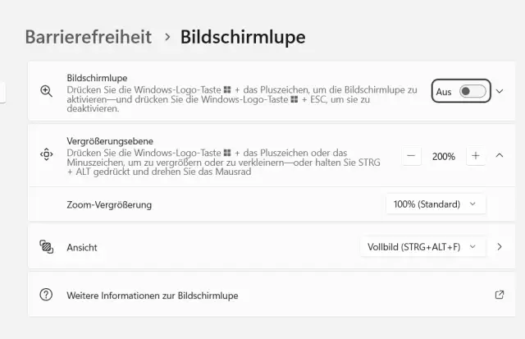Expand the Bildschirmlupe section chevron
The height and width of the screenshot is (339, 525).
(x=500, y=91)
